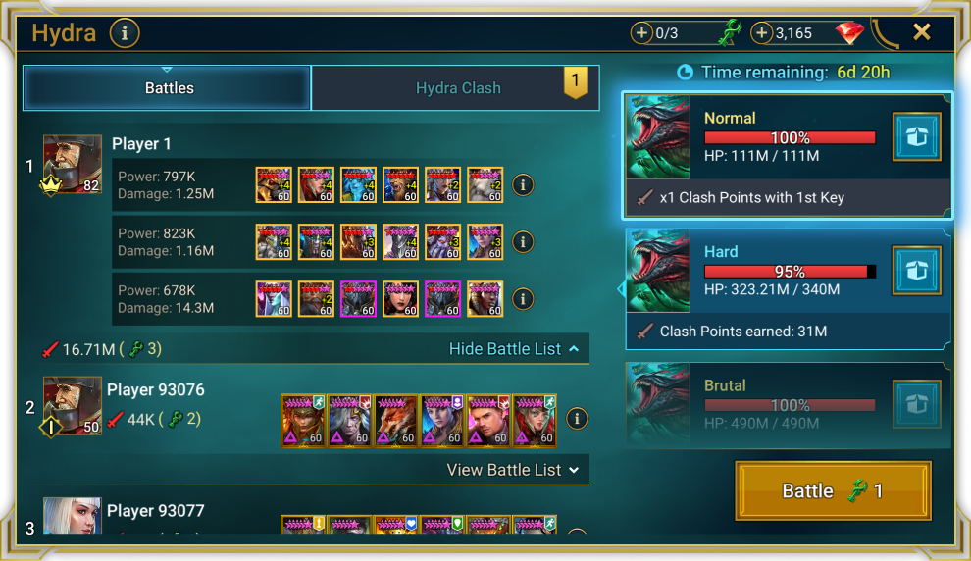View info for 678K power team
The image size is (971, 561).
pyautogui.click(x=523, y=299)
